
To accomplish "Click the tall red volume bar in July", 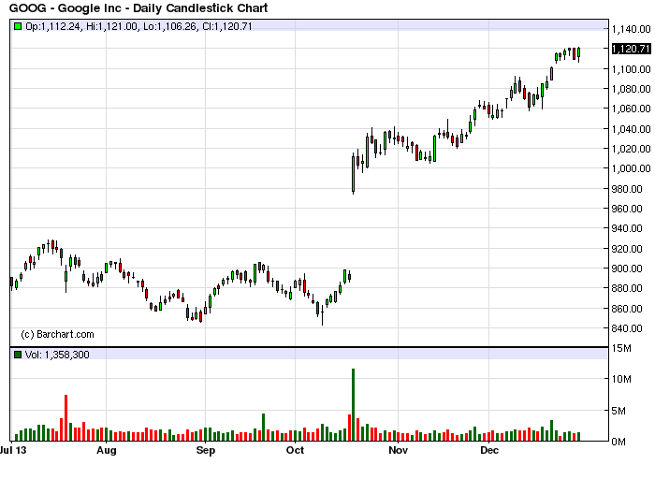I will (x=65, y=417).
